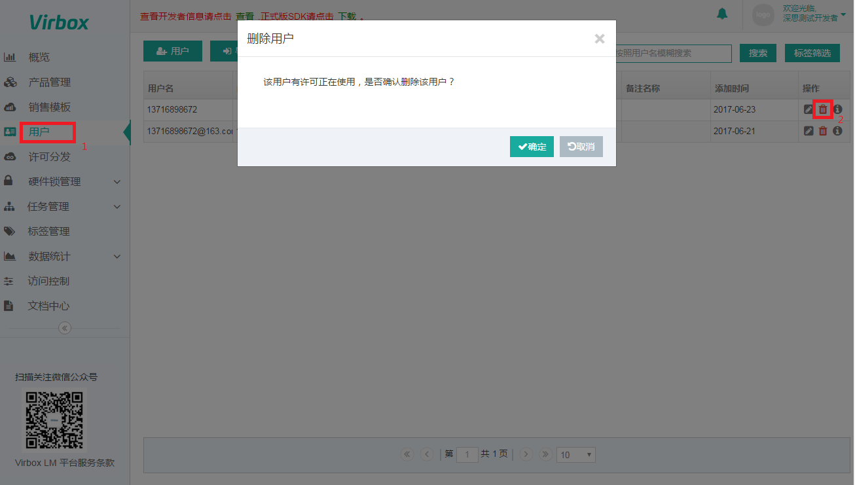
Task: Click username cell 13716898672@163.com
Action: tap(190, 132)
